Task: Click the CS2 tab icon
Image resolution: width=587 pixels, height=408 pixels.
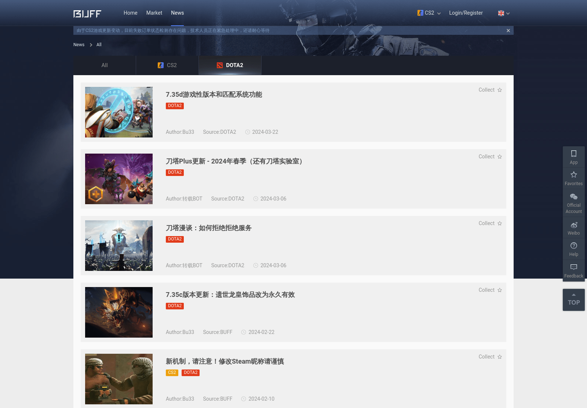Action: [x=161, y=65]
